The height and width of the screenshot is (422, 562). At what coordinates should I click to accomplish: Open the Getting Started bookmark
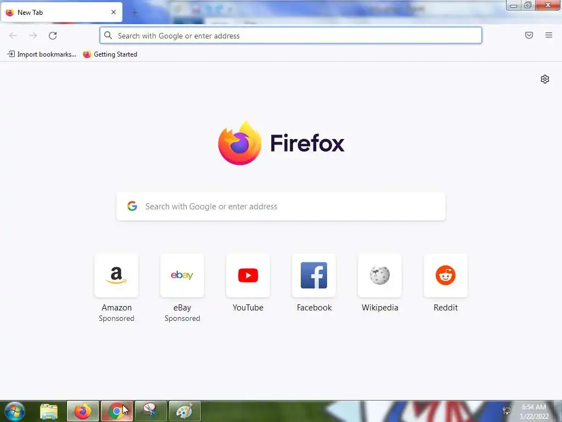pos(110,54)
